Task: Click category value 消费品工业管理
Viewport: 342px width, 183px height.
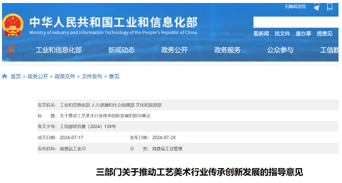Action: click(167, 149)
